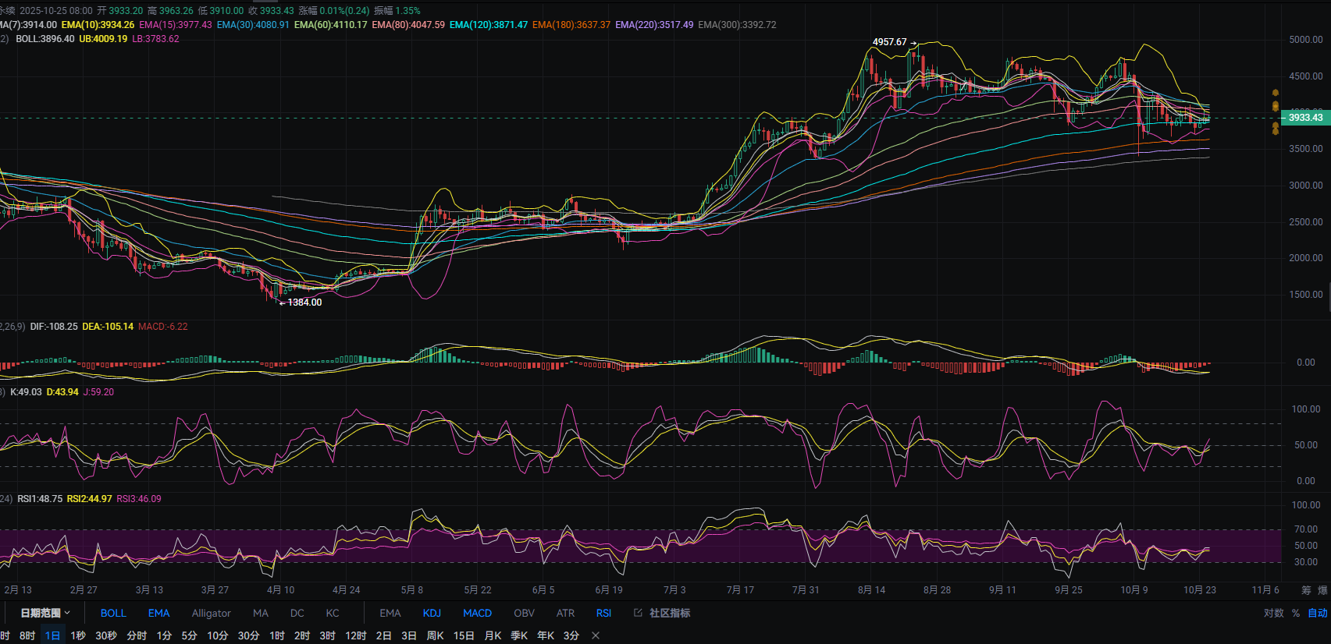Switch price axis to percent (%) mode
Screen dimensions: 1331x644
point(1296,613)
